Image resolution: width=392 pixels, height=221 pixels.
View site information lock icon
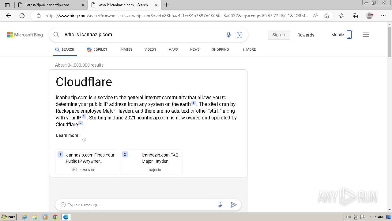pyautogui.click(x=38, y=16)
